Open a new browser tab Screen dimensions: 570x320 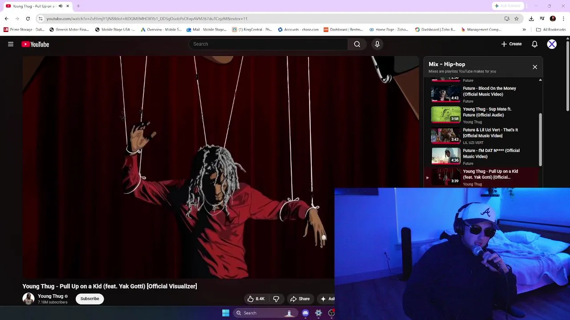[x=78, y=6]
